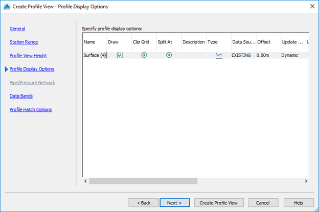Uncheck the Draw checkbox for Surface (4)
This screenshot has width=319, height=212.
[x=120, y=55]
